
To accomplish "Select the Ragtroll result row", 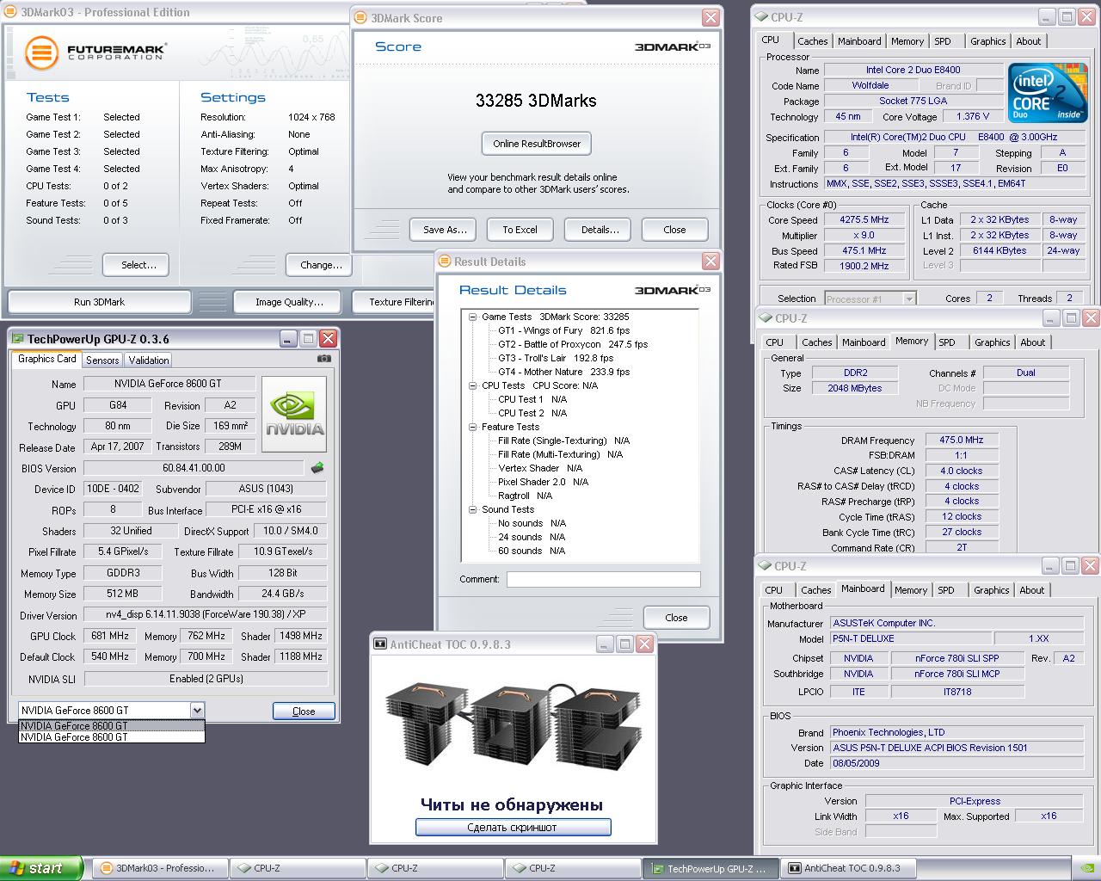I will [x=525, y=496].
